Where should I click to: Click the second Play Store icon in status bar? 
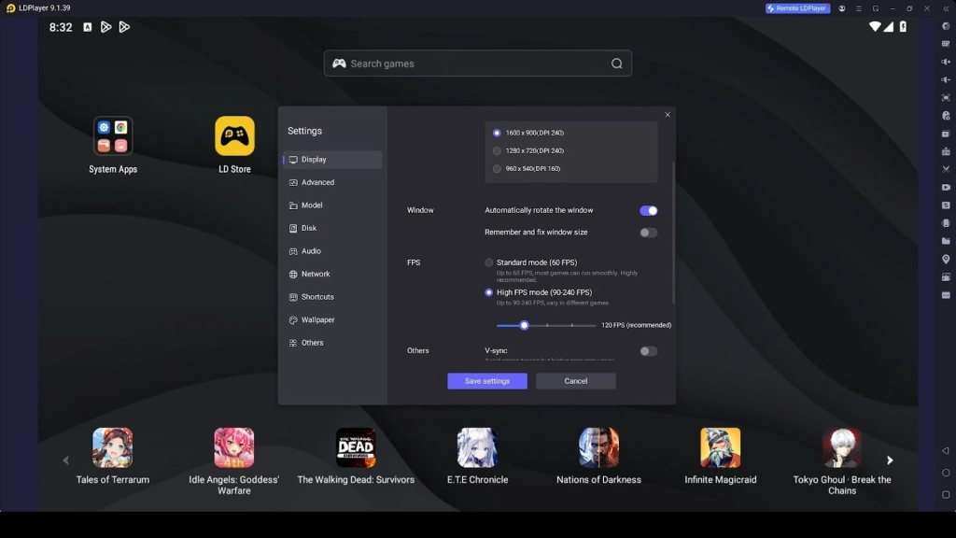coord(124,27)
